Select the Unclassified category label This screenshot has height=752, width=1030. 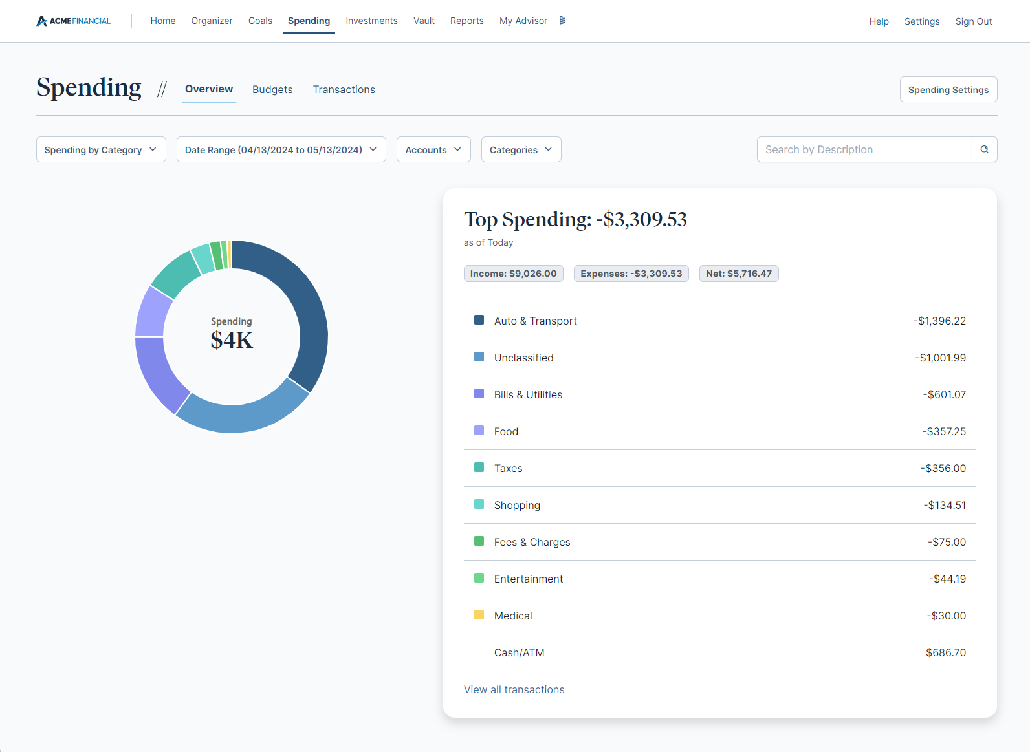click(x=523, y=358)
